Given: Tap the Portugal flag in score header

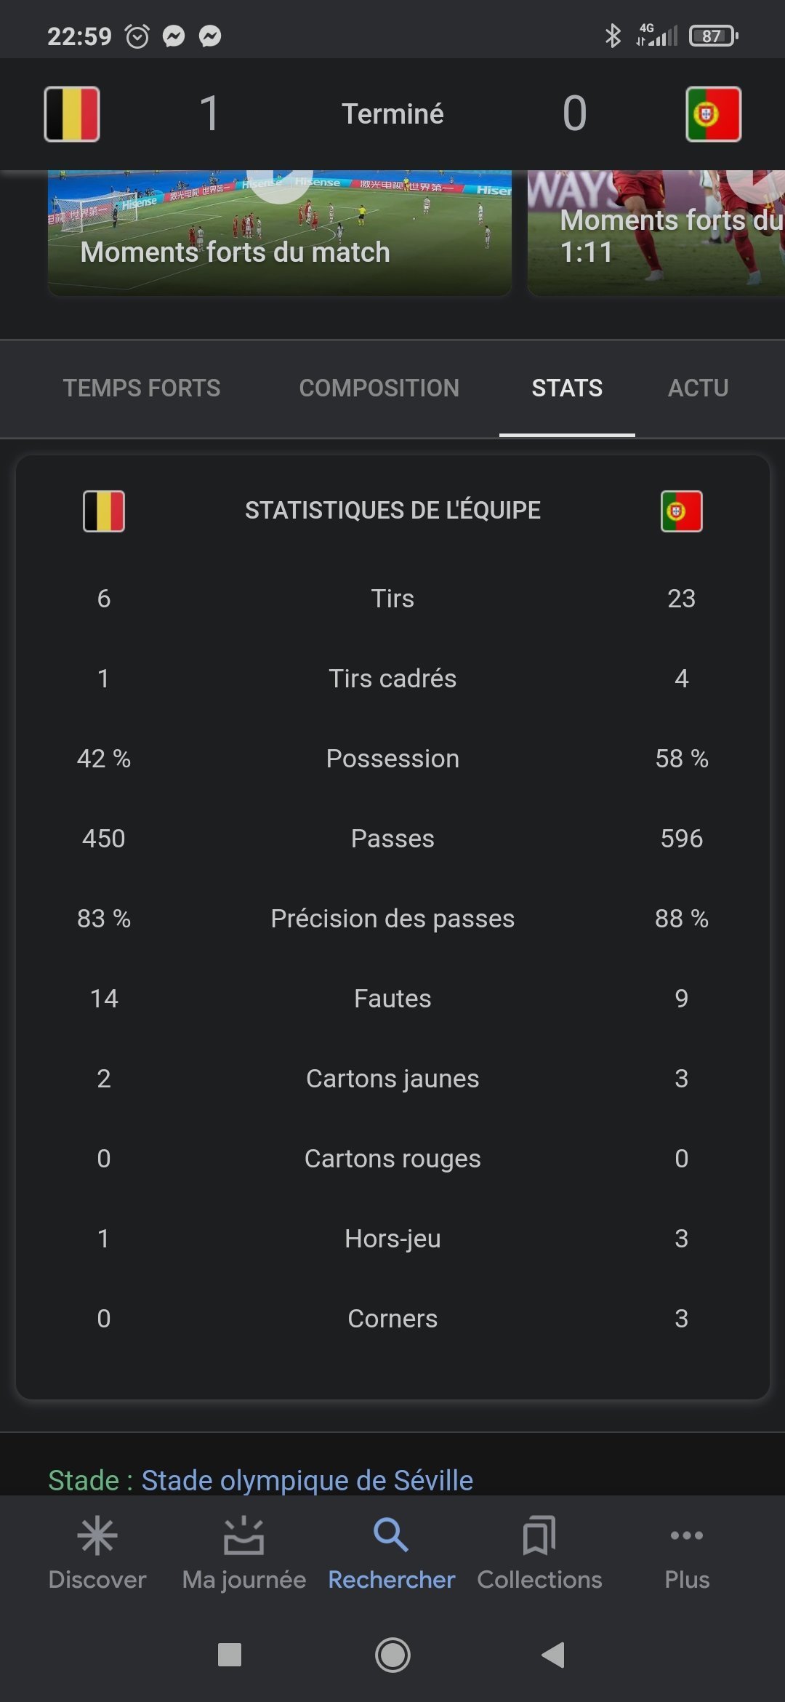Looking at the screenshot, I should 714,114.
